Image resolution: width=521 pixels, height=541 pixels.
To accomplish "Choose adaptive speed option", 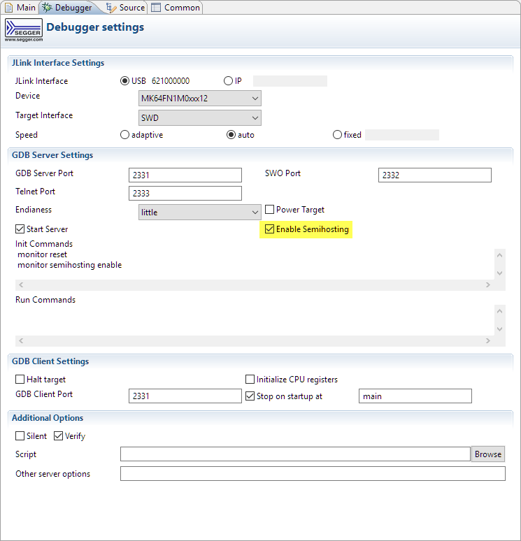I will click(x=125, y=135).
